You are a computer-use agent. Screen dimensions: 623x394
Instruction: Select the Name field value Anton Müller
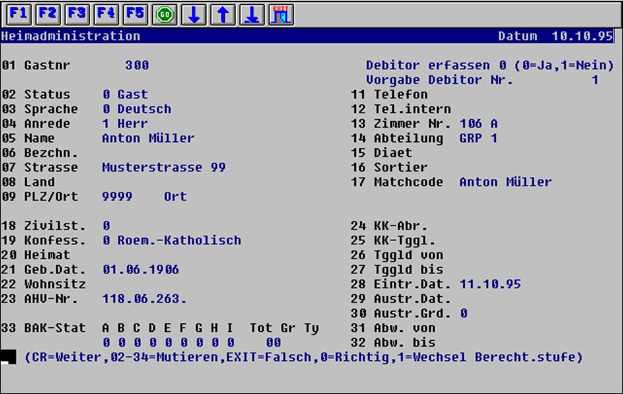[148, 138]
